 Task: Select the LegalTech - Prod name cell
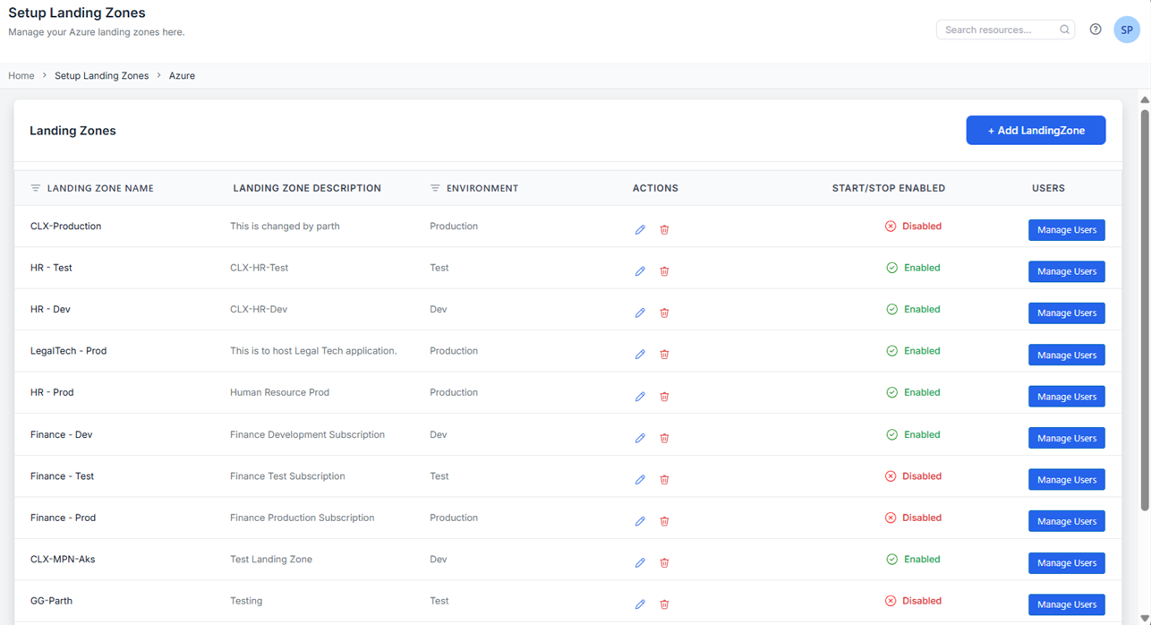[x=68, y=351]
